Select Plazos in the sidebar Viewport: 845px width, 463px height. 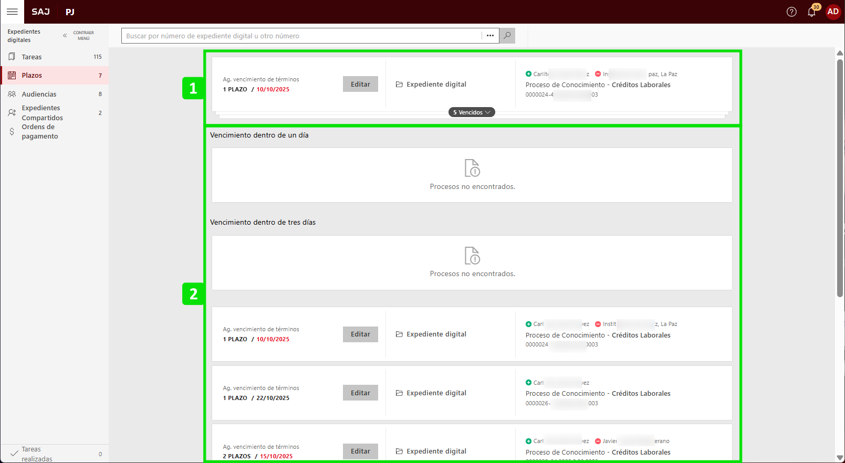click(x=32, y=76)
